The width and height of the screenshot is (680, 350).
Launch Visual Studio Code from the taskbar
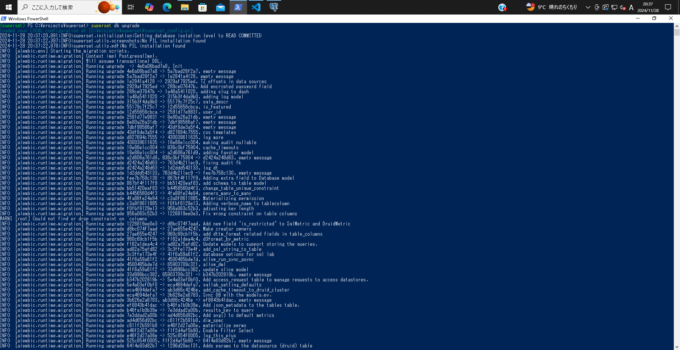[x=256, y=7]
